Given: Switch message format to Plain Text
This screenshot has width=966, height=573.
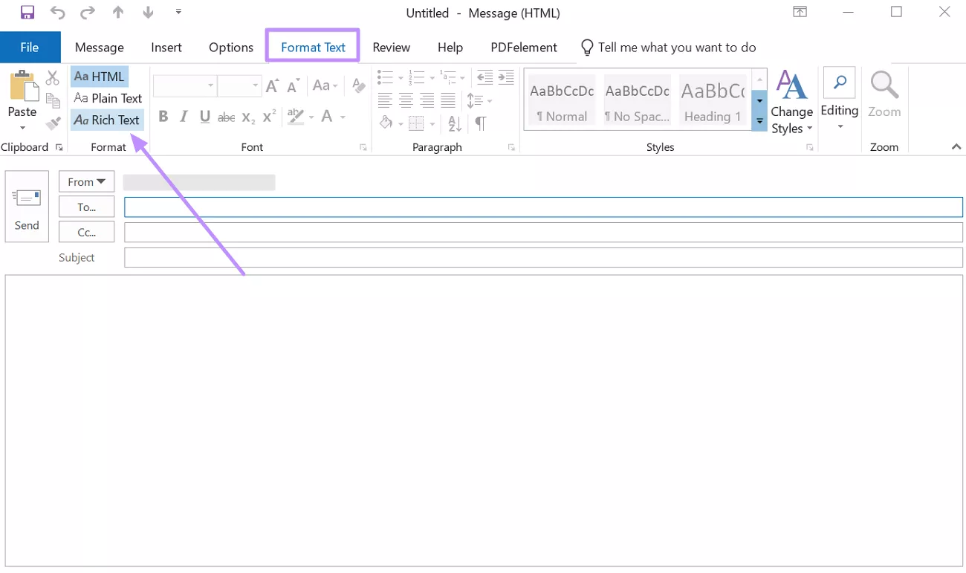Looking at the screenshot, I should coord(108,98).
